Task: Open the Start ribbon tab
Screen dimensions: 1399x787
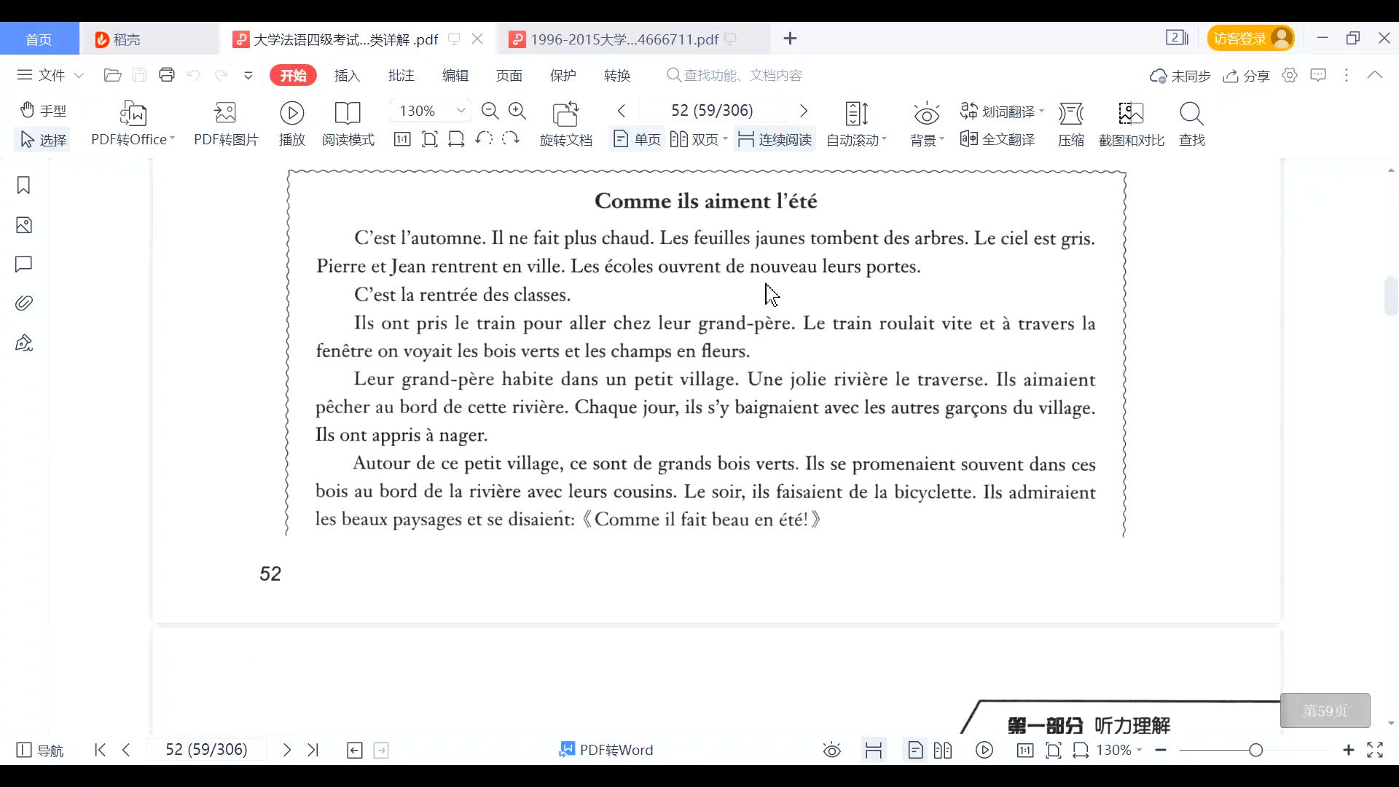Action: 293,75
